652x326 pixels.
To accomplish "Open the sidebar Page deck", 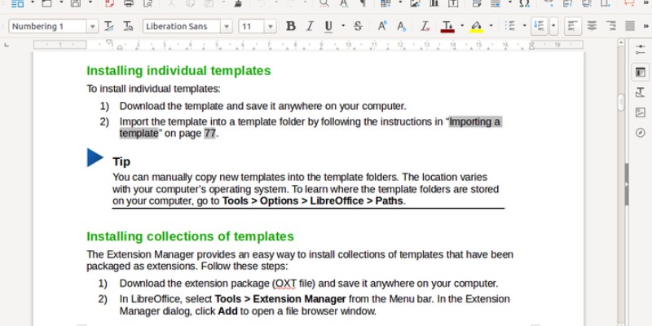I will pyautogui.click(x=641, y=72).
